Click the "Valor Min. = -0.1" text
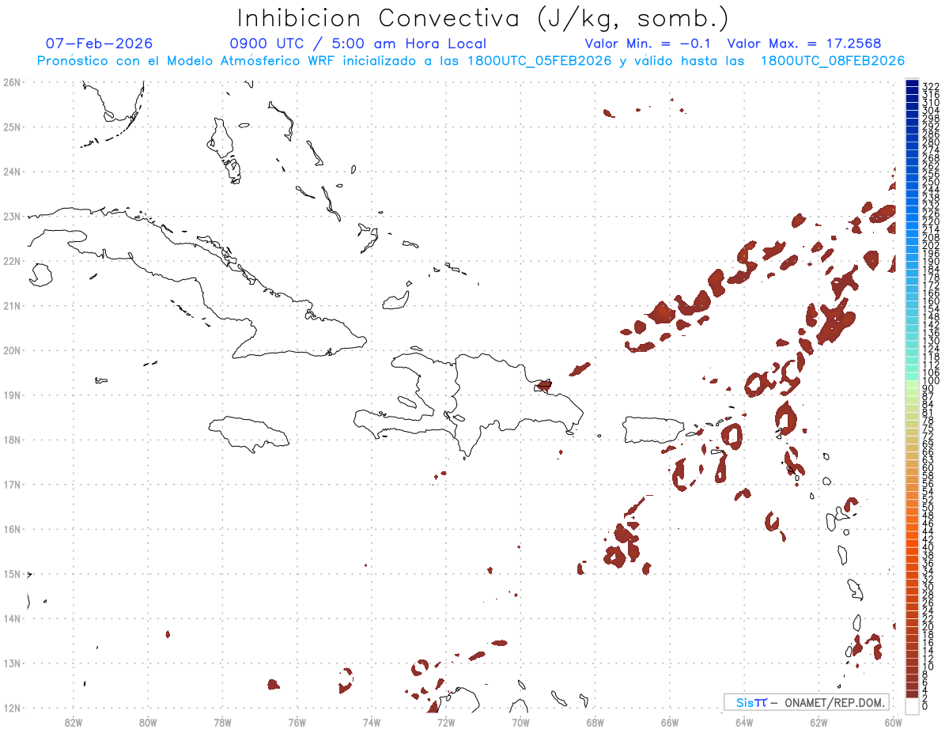Image resolution: width=949 pixels, height=733 pixels. (648, 43)
